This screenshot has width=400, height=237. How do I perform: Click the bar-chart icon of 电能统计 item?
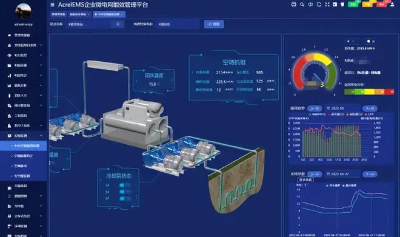pos(10,75)
